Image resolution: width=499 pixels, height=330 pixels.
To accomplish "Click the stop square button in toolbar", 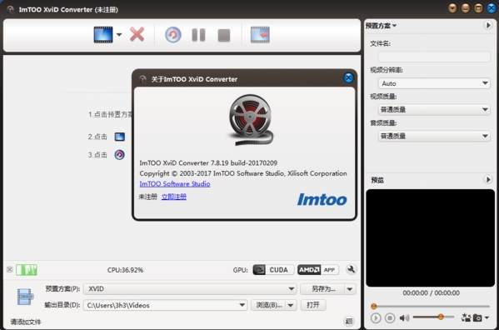I will (224, 35).
